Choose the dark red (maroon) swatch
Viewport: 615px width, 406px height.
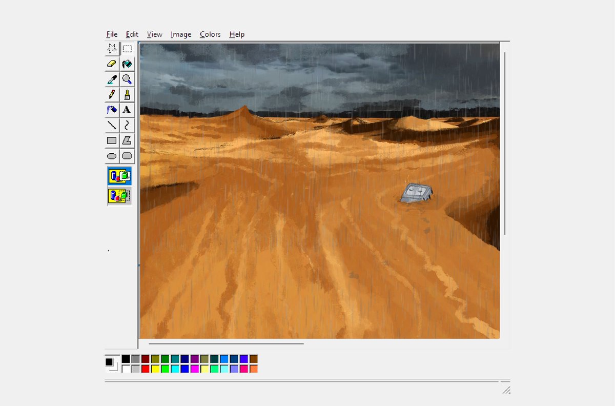coord(146,359)
